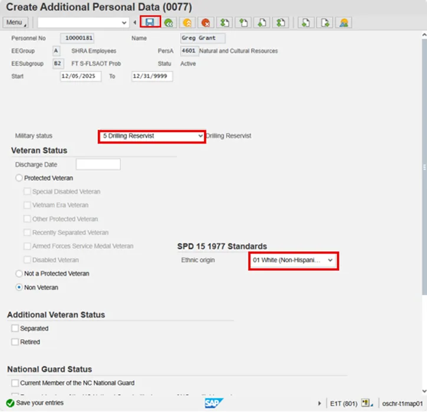Click the National Guard Status heading

click(50, 370)
